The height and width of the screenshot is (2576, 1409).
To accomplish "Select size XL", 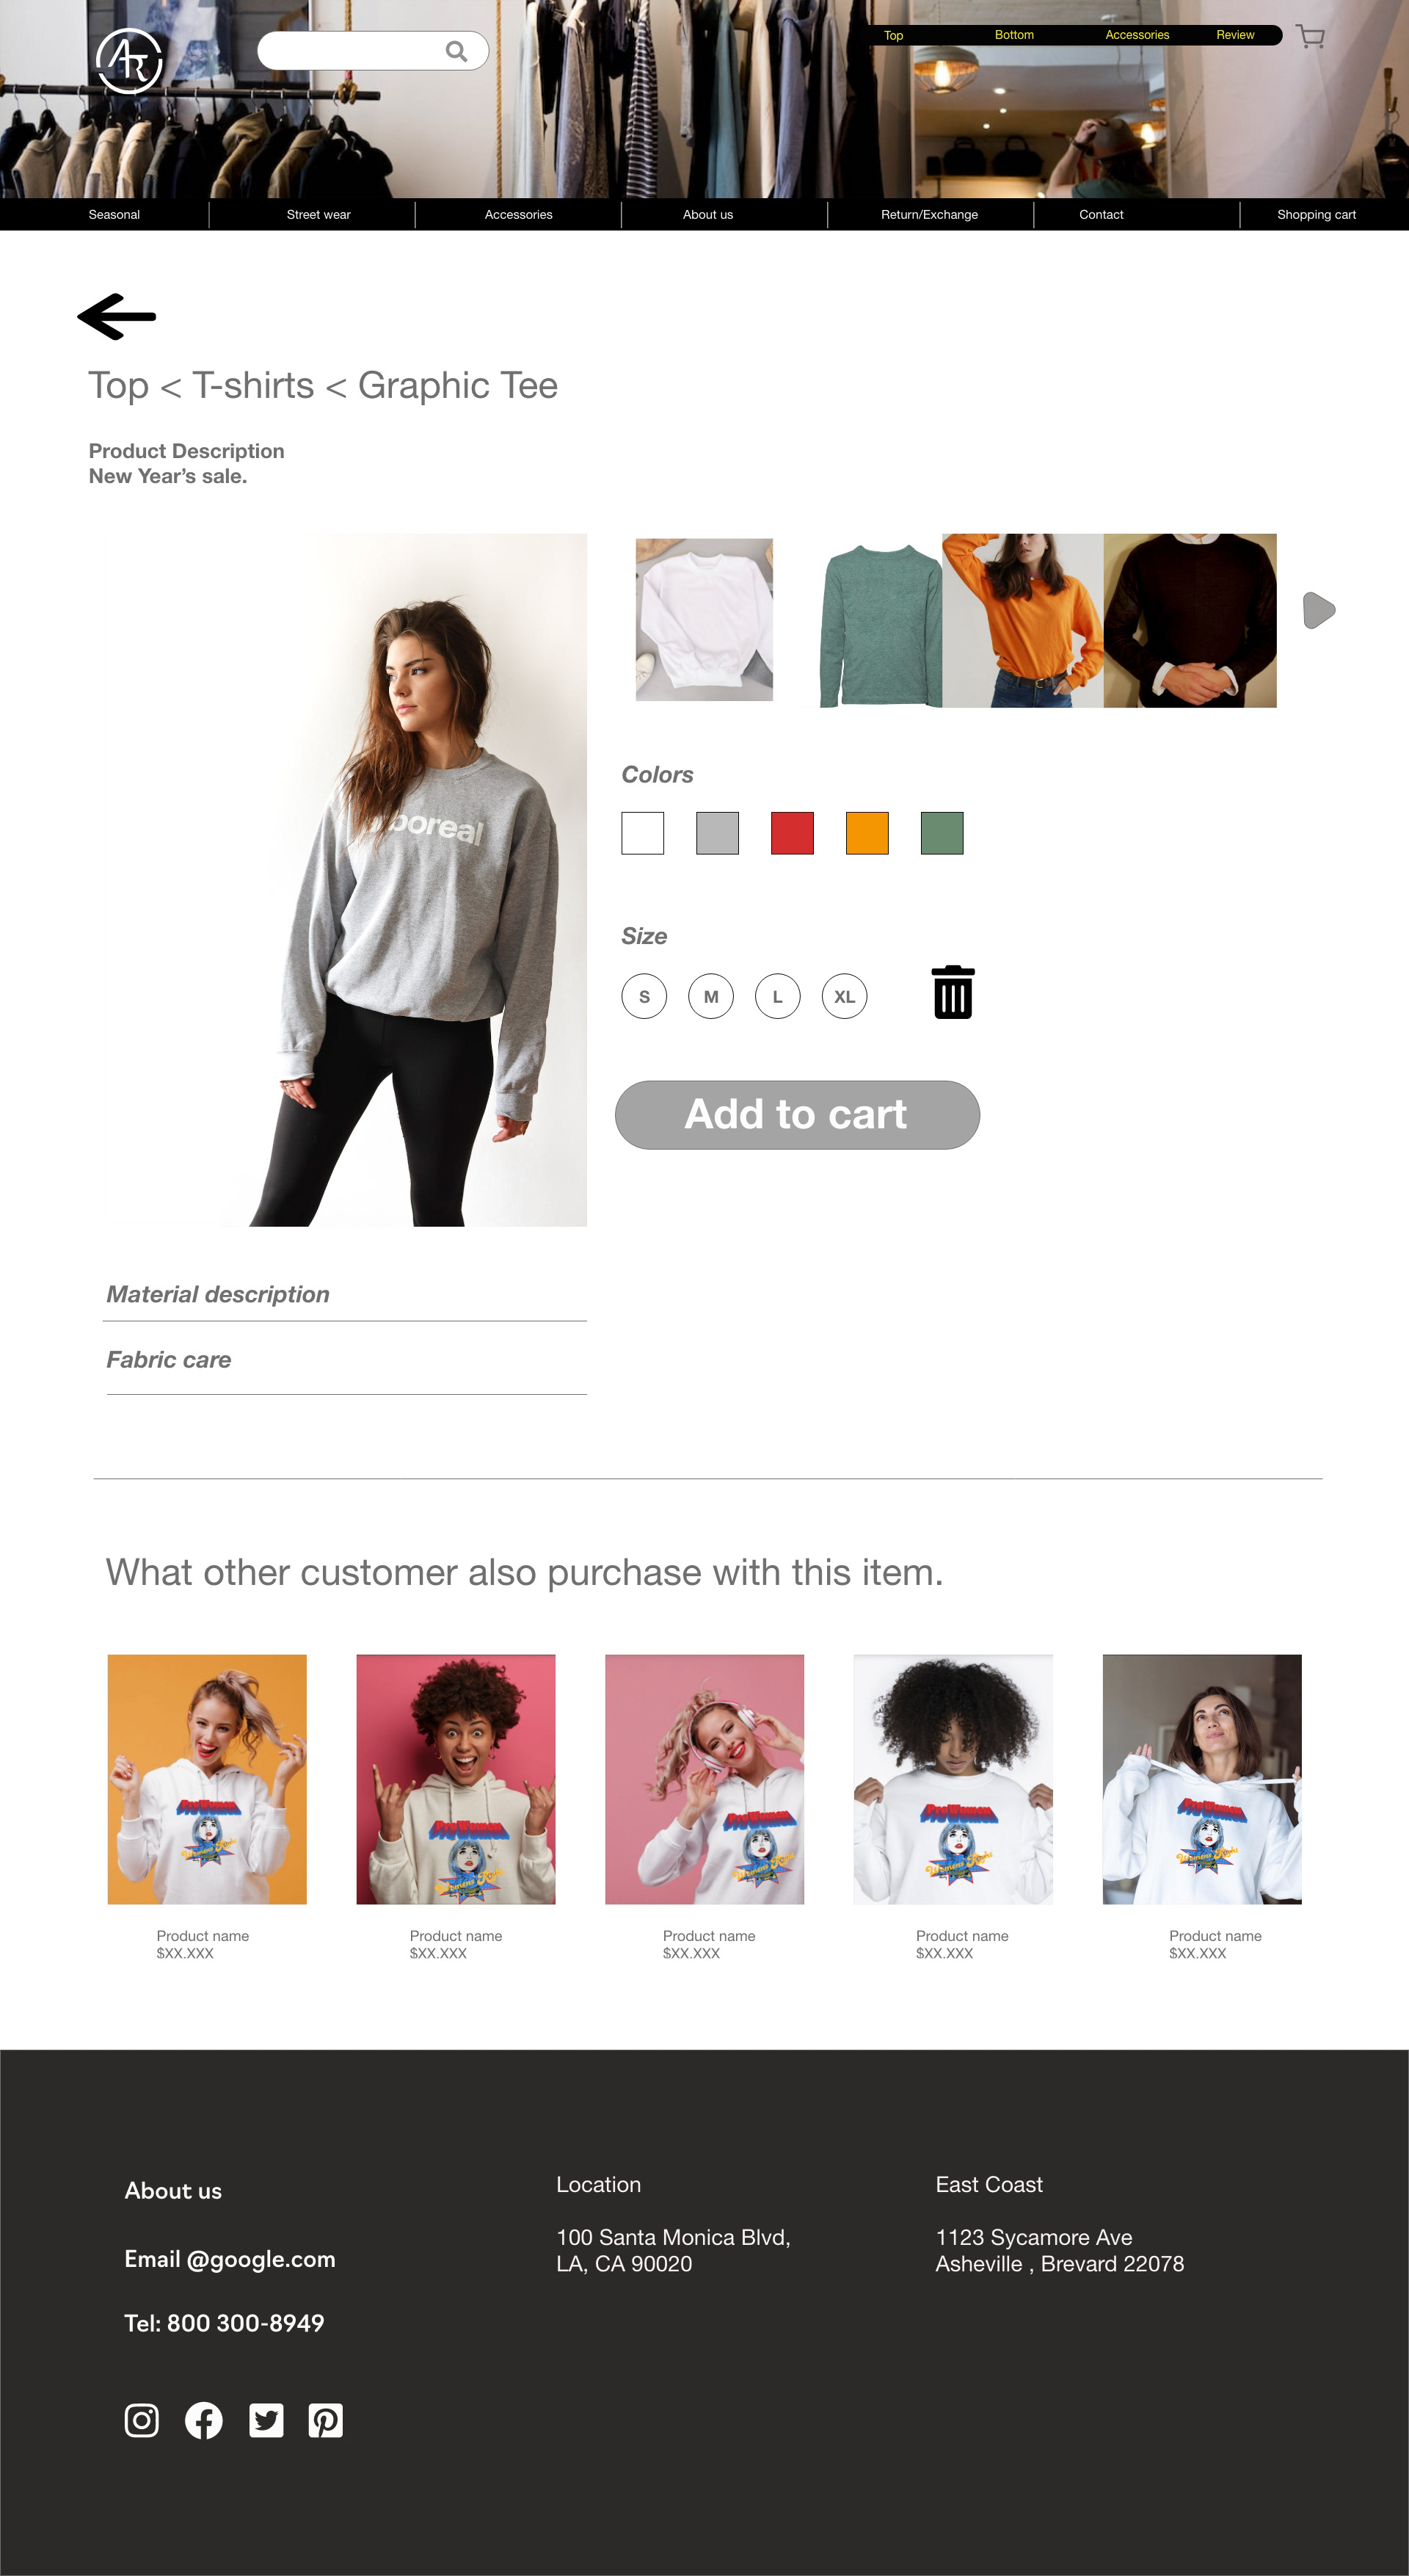I will [x=845, y=997].
